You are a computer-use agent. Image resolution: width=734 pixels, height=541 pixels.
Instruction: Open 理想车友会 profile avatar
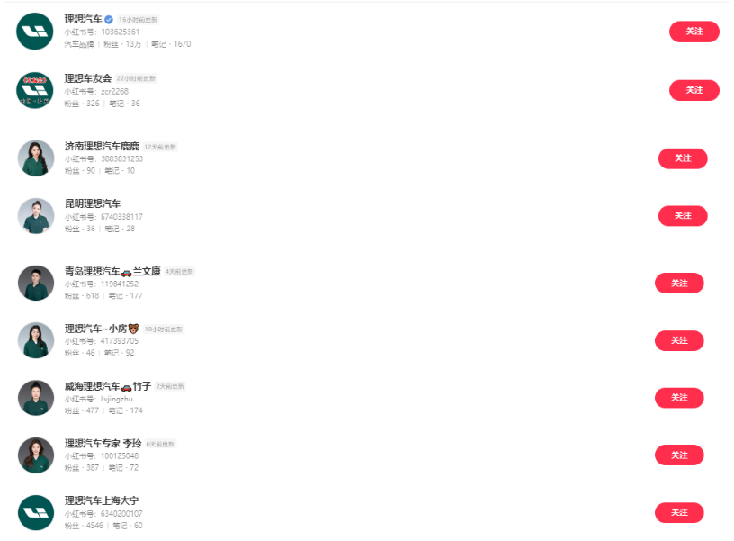click(x=35, y=90)
